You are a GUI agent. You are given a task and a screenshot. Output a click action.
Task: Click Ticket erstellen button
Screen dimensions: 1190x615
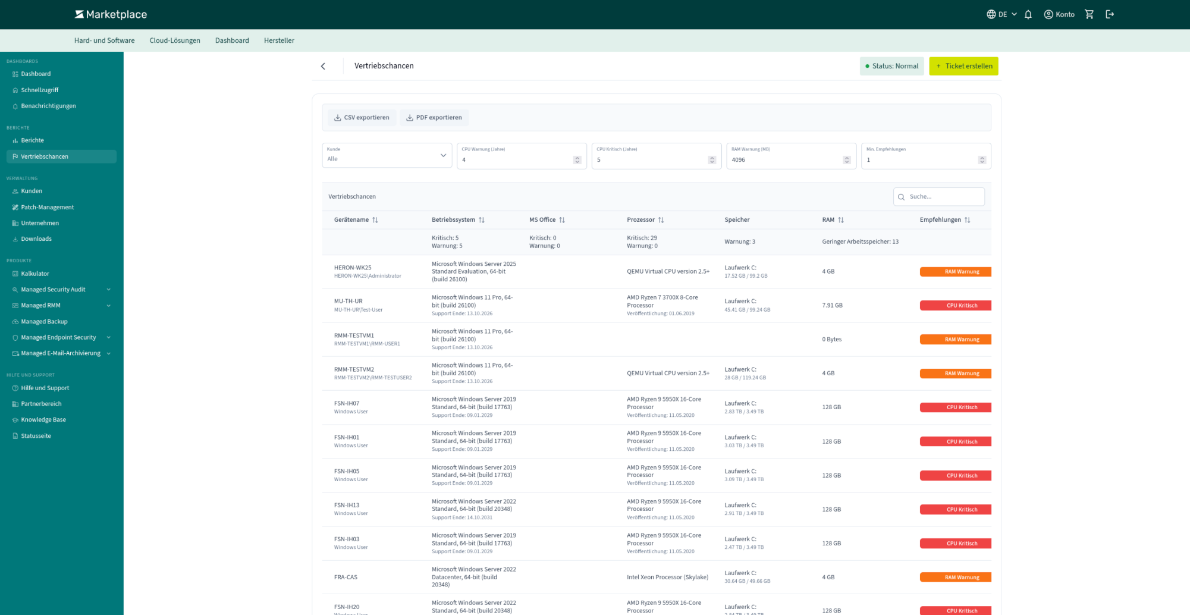pyautogui.click(x=963, y=66)
